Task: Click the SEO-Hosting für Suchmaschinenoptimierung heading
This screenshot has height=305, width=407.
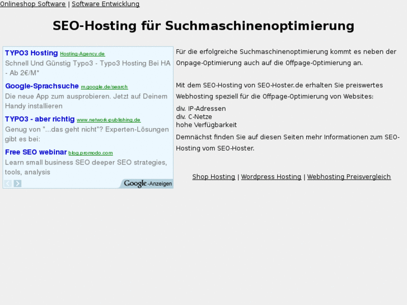Action: click(204, 26)
